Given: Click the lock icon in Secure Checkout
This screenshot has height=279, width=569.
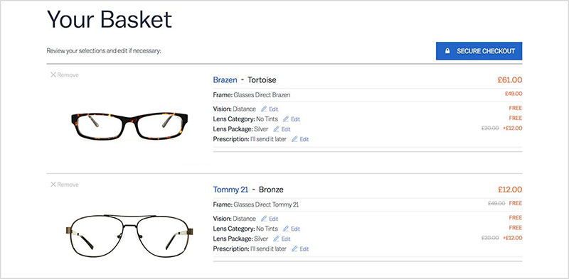Looking at the screenshot, I should (x=447, y=51).
